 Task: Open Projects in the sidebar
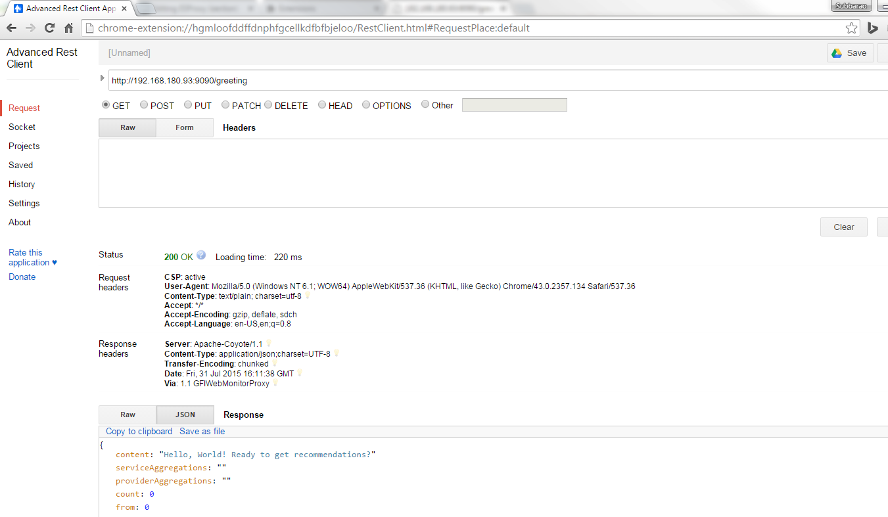pyautogui.click(x=24, y=146)
